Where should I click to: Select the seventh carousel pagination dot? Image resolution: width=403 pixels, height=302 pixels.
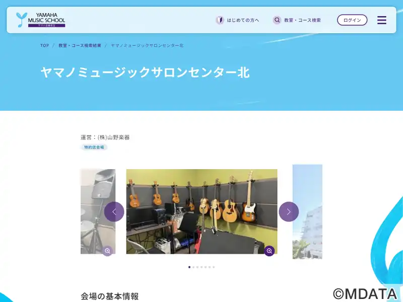click(214, 267)
